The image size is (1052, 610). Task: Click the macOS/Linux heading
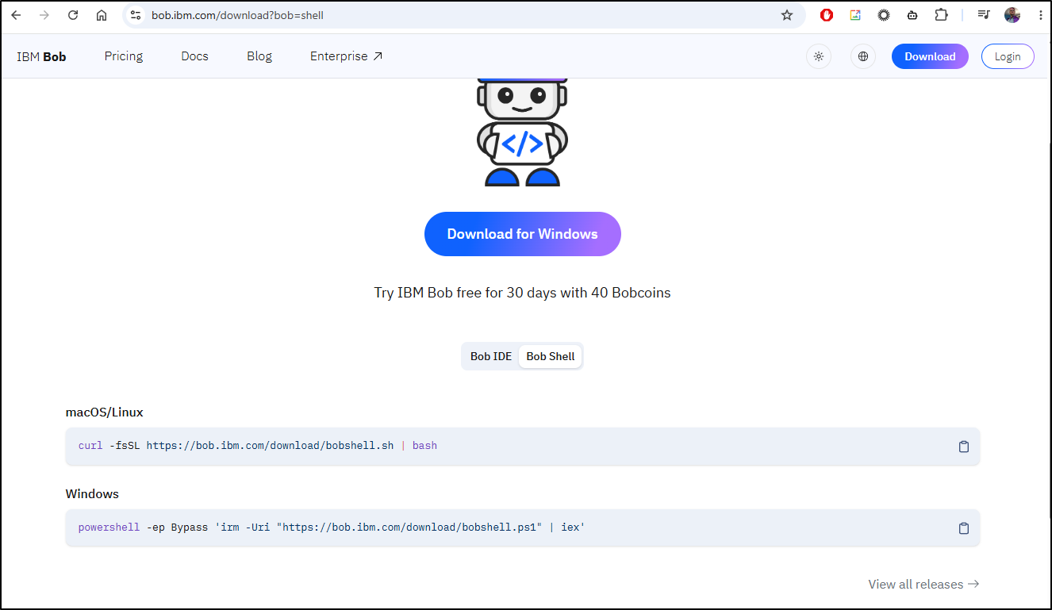pos(105,412)
